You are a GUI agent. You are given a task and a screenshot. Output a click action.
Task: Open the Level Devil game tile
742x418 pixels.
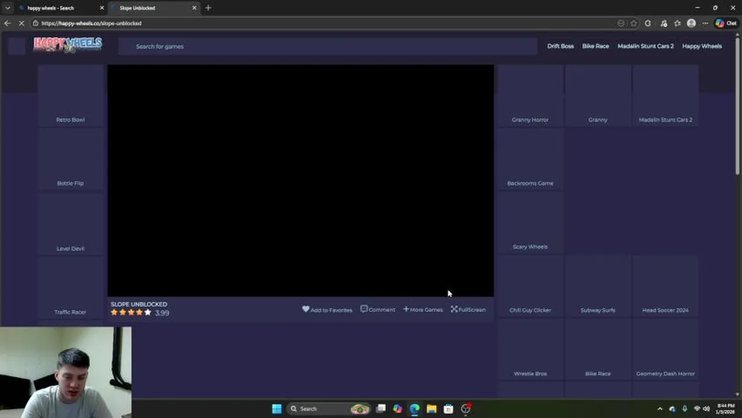(71, 223)
